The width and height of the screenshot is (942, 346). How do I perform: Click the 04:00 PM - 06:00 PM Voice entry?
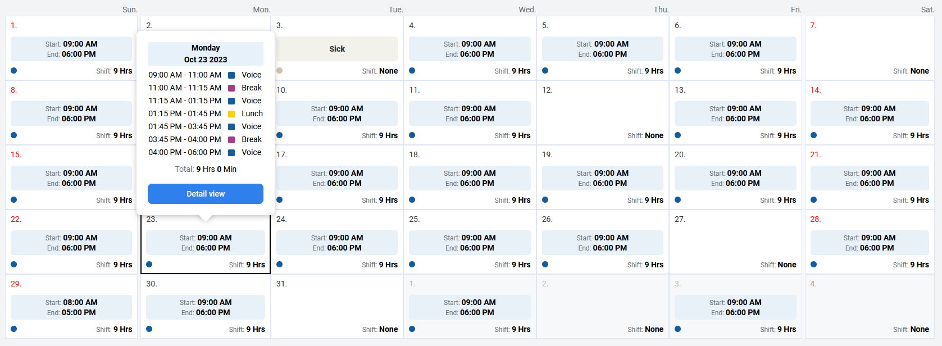pyautogui.click(x=205, y=153)
